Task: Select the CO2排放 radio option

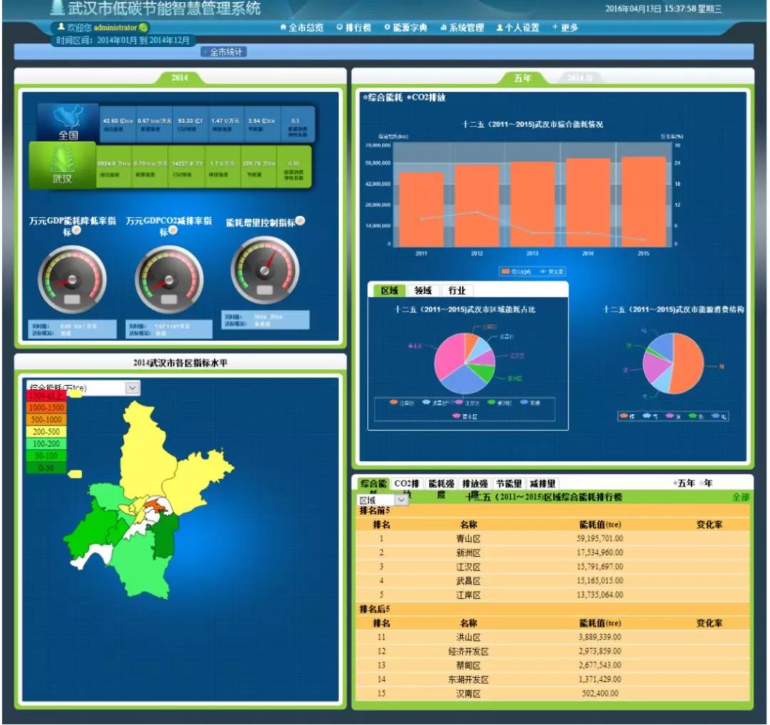Action: (409, 97)
